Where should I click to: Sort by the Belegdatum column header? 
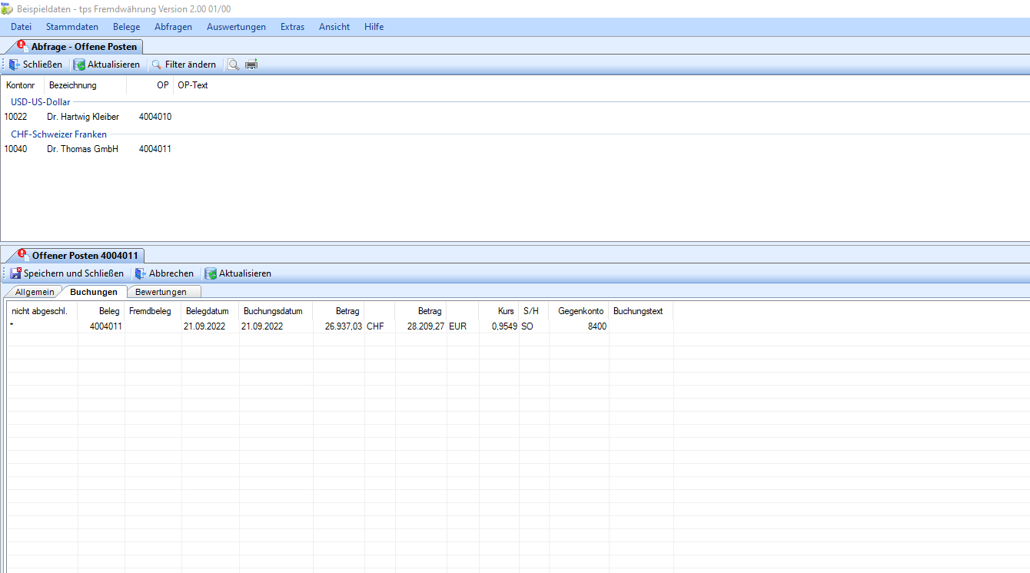coord(208,311)
